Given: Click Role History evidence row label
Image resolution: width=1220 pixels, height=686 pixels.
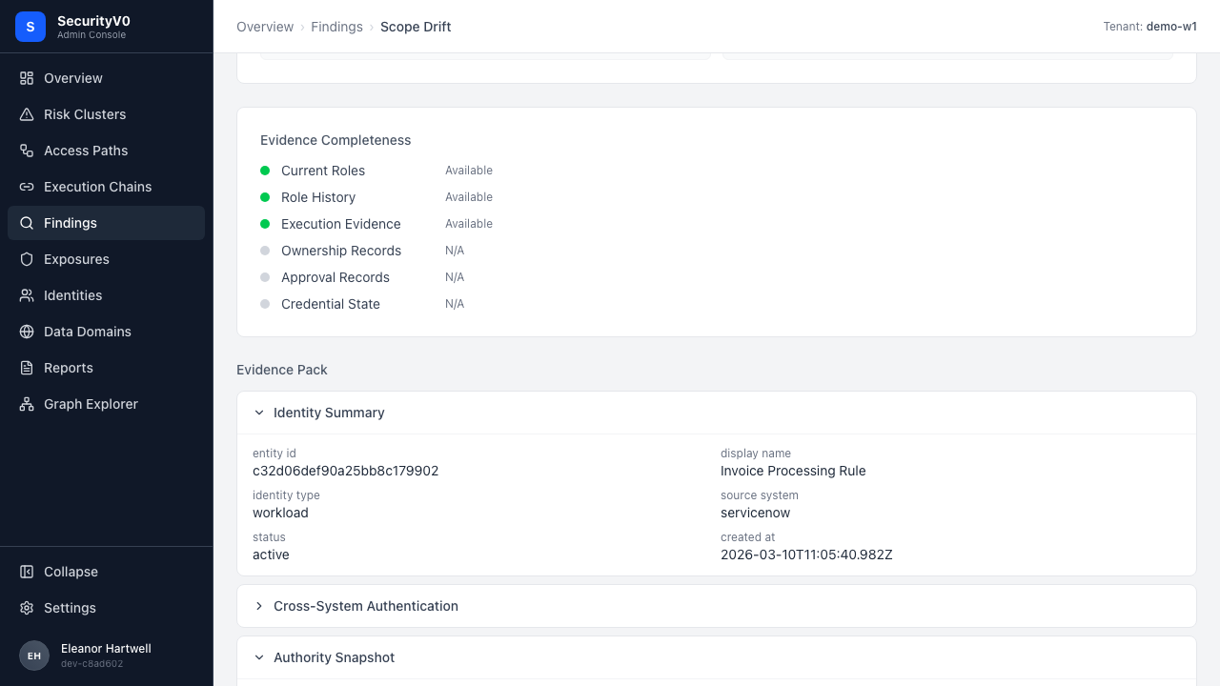Looking at the screenshot, I should (318, 197).
